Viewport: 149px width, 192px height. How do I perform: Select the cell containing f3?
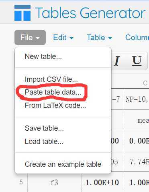[54, 182]
